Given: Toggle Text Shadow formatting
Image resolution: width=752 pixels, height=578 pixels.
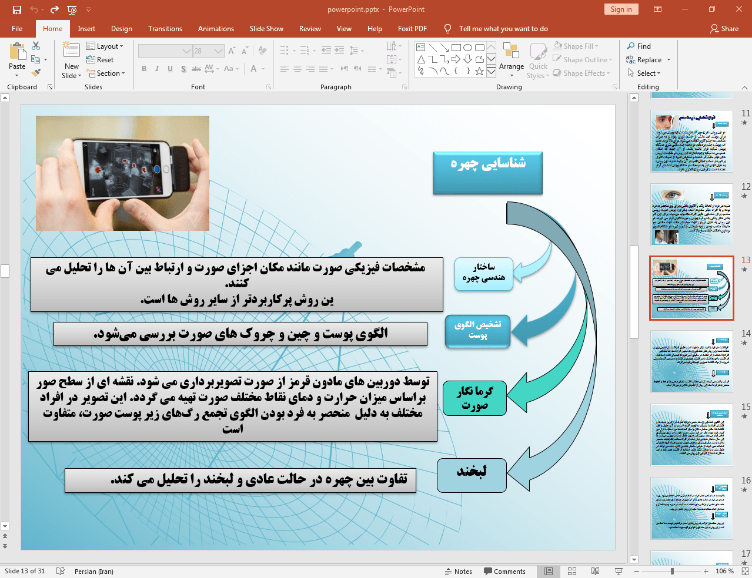Looking at the screenshot, I should click(183, 69).
